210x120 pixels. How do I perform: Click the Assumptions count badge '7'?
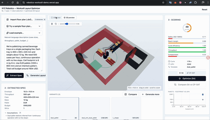click(x=20, y=113)
